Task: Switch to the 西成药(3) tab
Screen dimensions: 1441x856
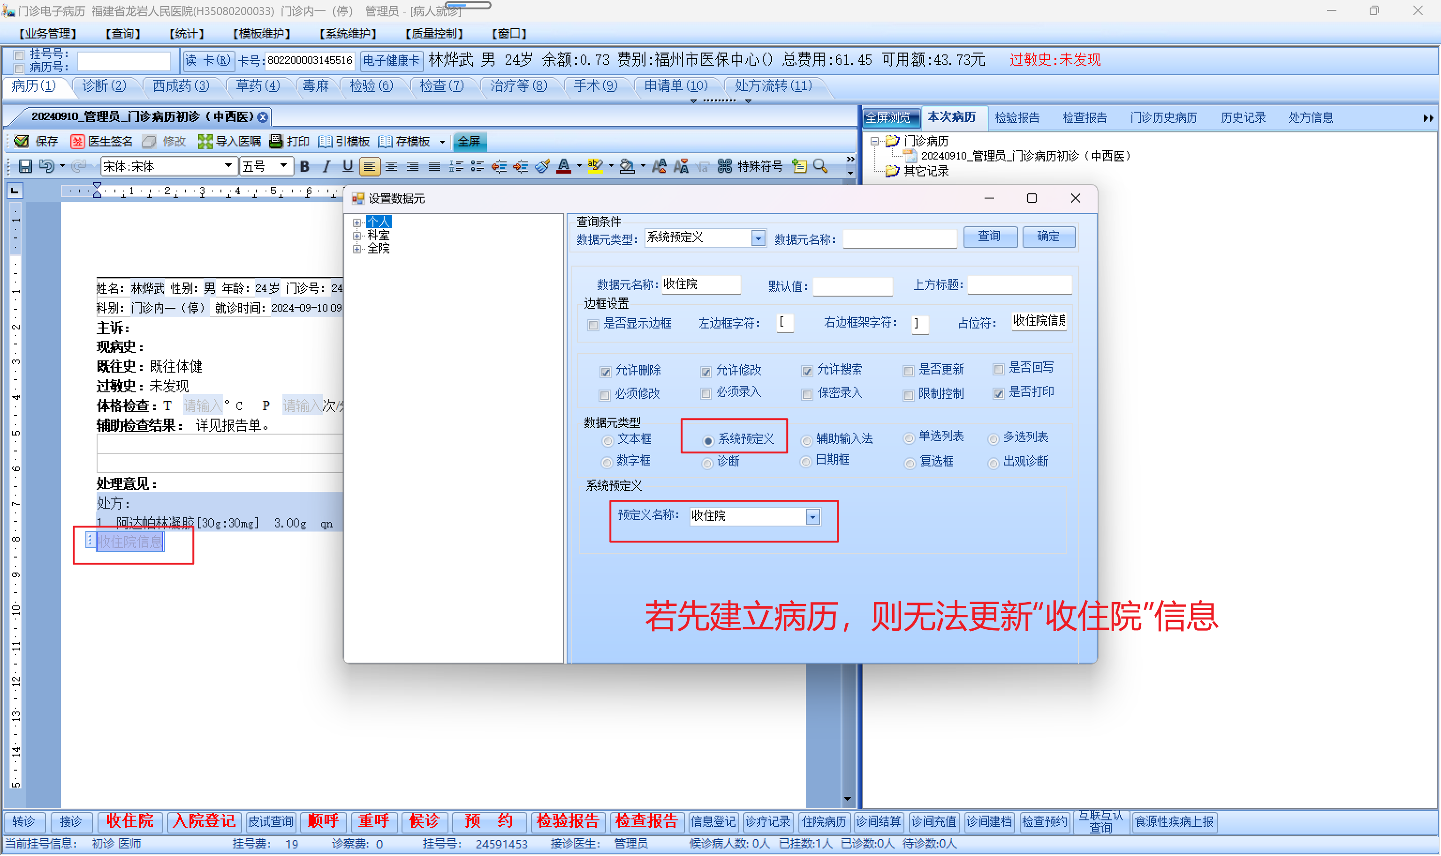Action: [181, 86]
